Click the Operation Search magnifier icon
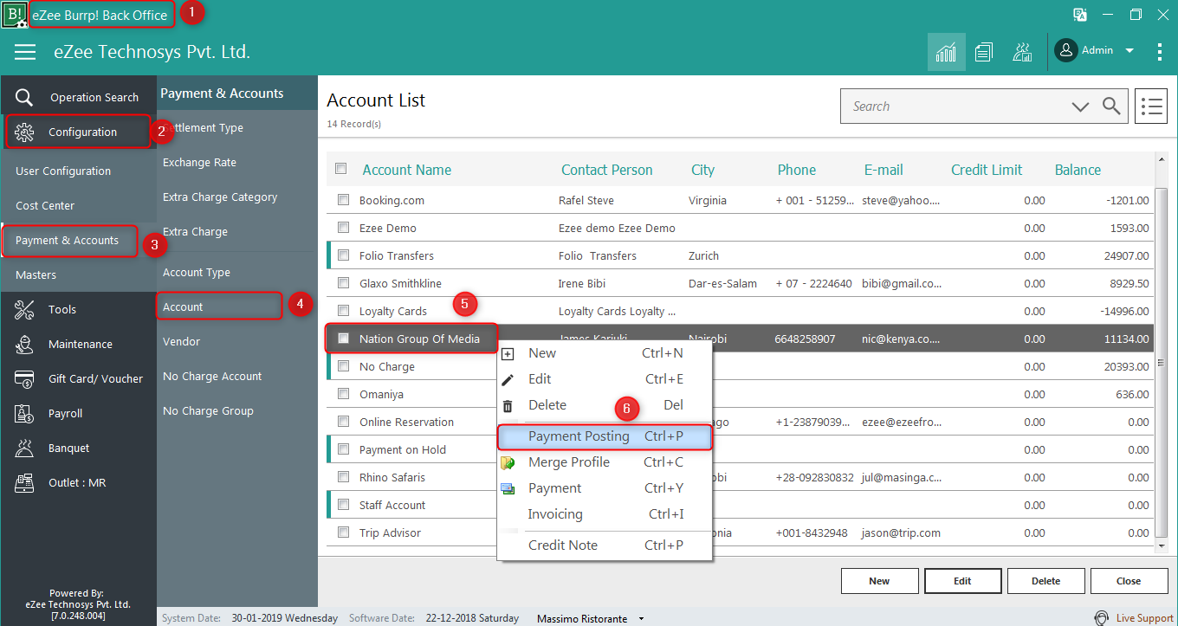1178x626 pixels. [25, 97]
